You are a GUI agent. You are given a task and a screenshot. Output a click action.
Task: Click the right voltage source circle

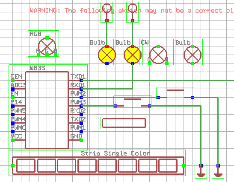click(133, 8)
